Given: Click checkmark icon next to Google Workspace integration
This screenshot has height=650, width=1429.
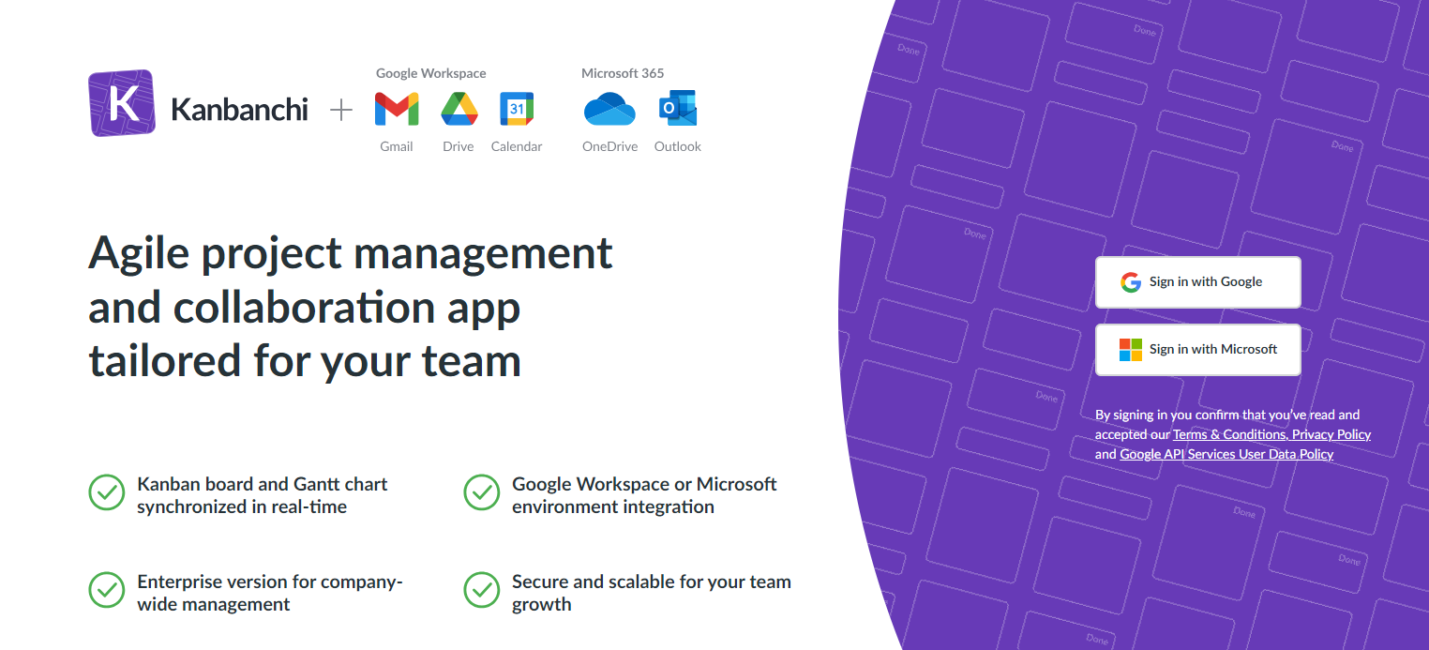Looking at the screenshot, I should pos(482,492).
